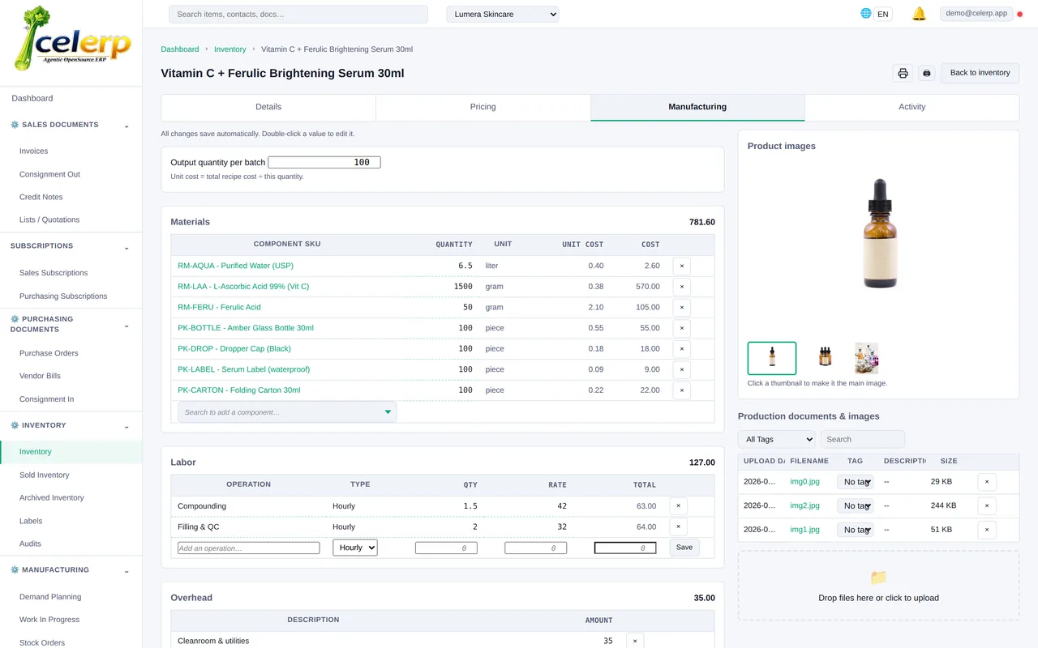Viewport: 1038px width, 648px height.
Task: Click the outline printer icon button
Action: [903, 73]
